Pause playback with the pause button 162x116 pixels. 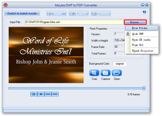(34, 94)
